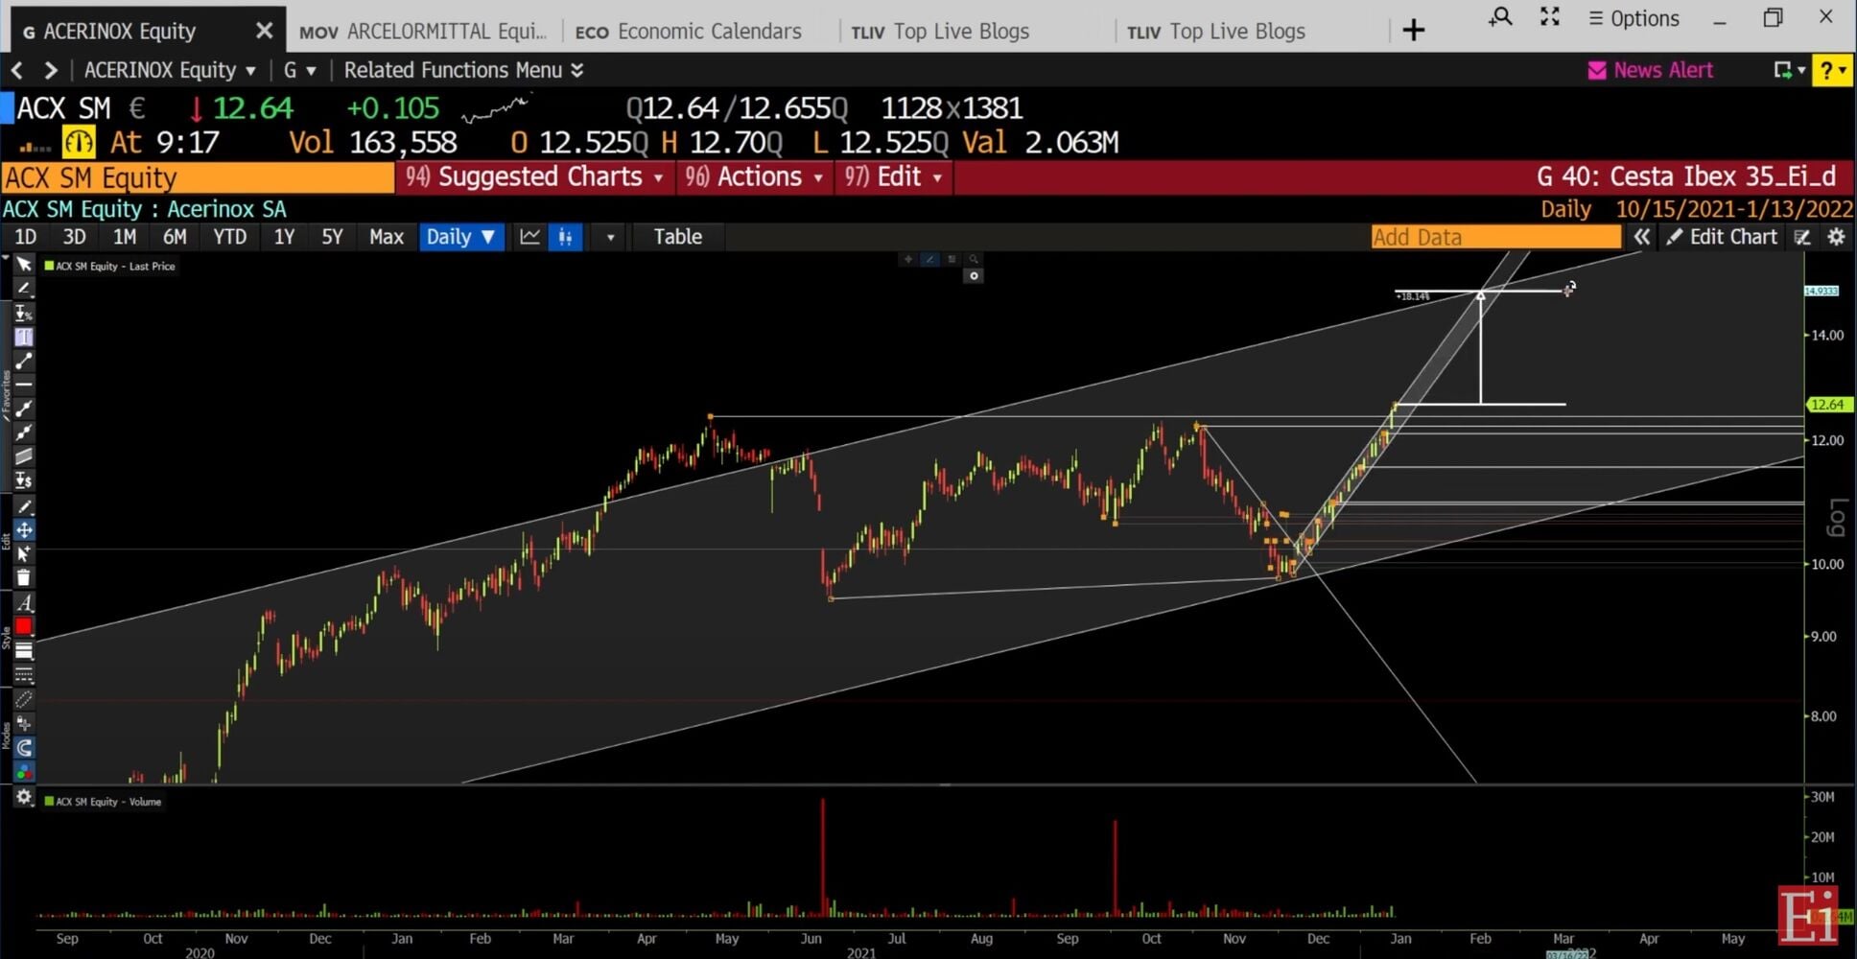
Task: Open the Suggested Charts menu
Action: coord(534,177)
